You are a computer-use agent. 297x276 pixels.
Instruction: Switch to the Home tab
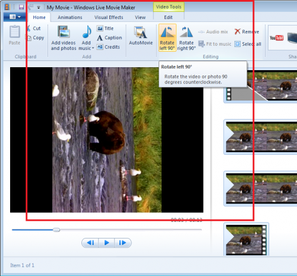point(39,17)
